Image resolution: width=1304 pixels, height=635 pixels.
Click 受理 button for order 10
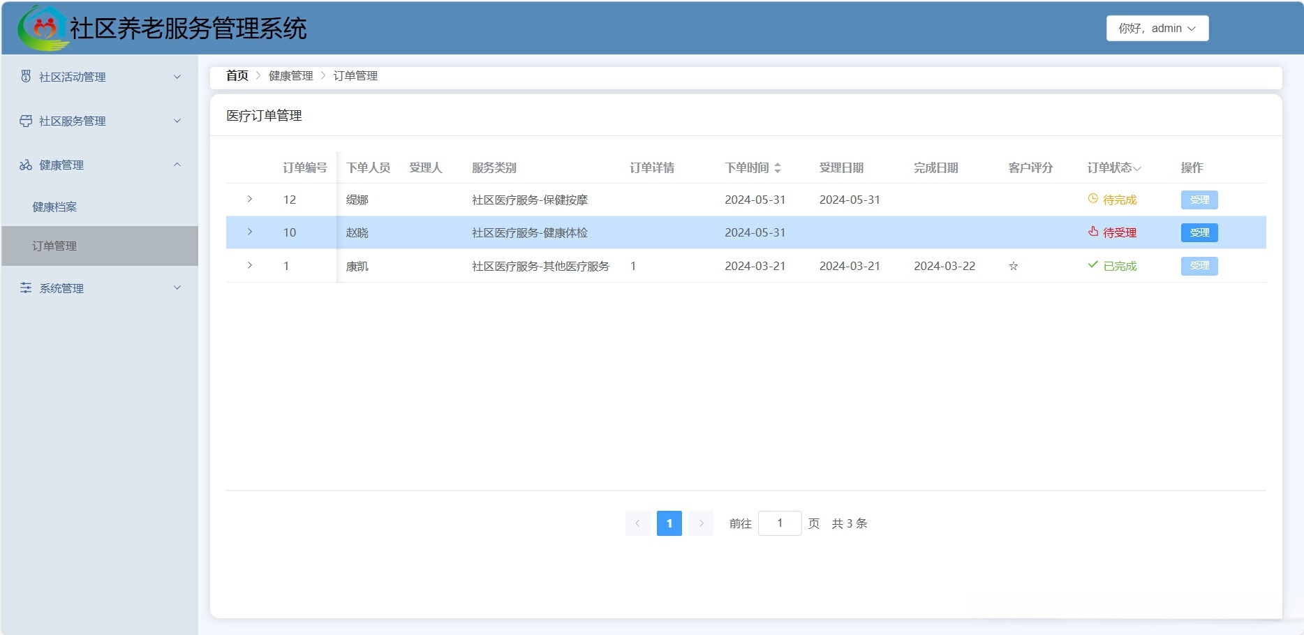click(1199, 232)
